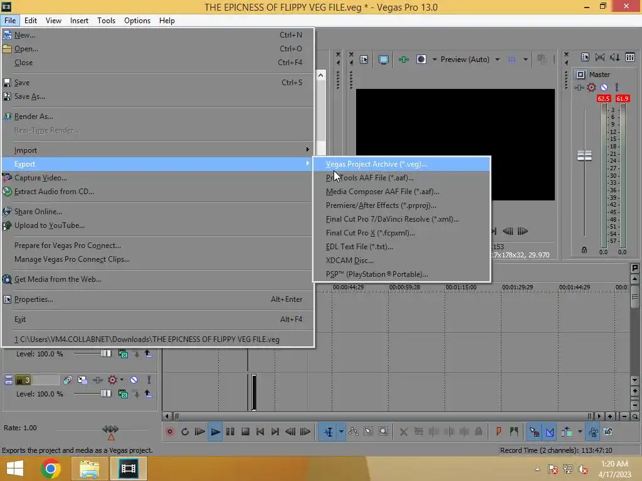This screenshot has width=642, height=481.
Task: Select the Envelope Edit tool
Action: tap(354, 432)
